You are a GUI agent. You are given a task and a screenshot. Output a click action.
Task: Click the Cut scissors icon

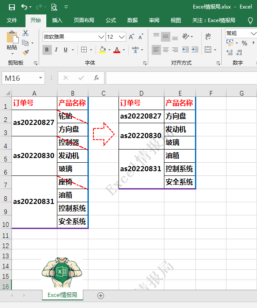click(x=25, y=33)
